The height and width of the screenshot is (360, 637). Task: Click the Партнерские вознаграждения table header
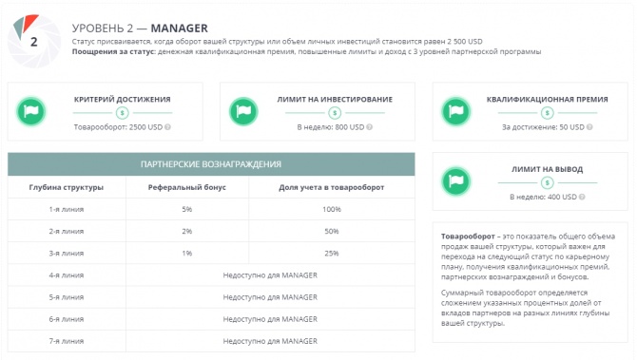tap(211, 164)
